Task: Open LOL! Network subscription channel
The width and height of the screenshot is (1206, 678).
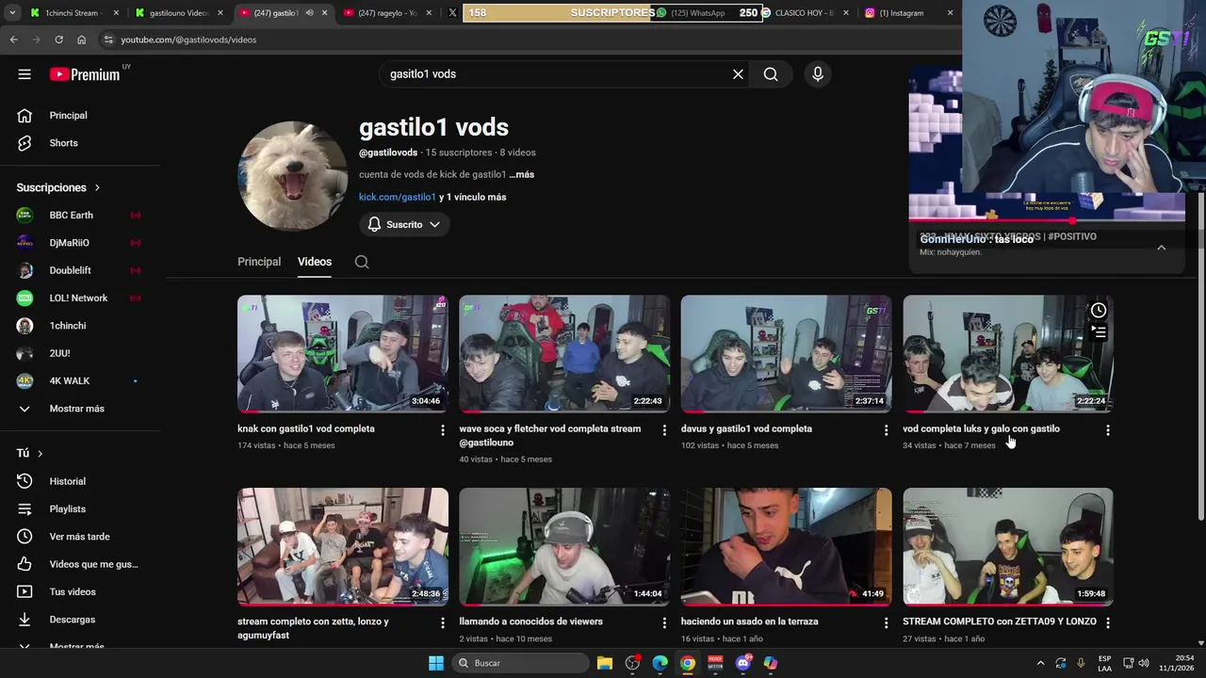Action: (80, 298)
